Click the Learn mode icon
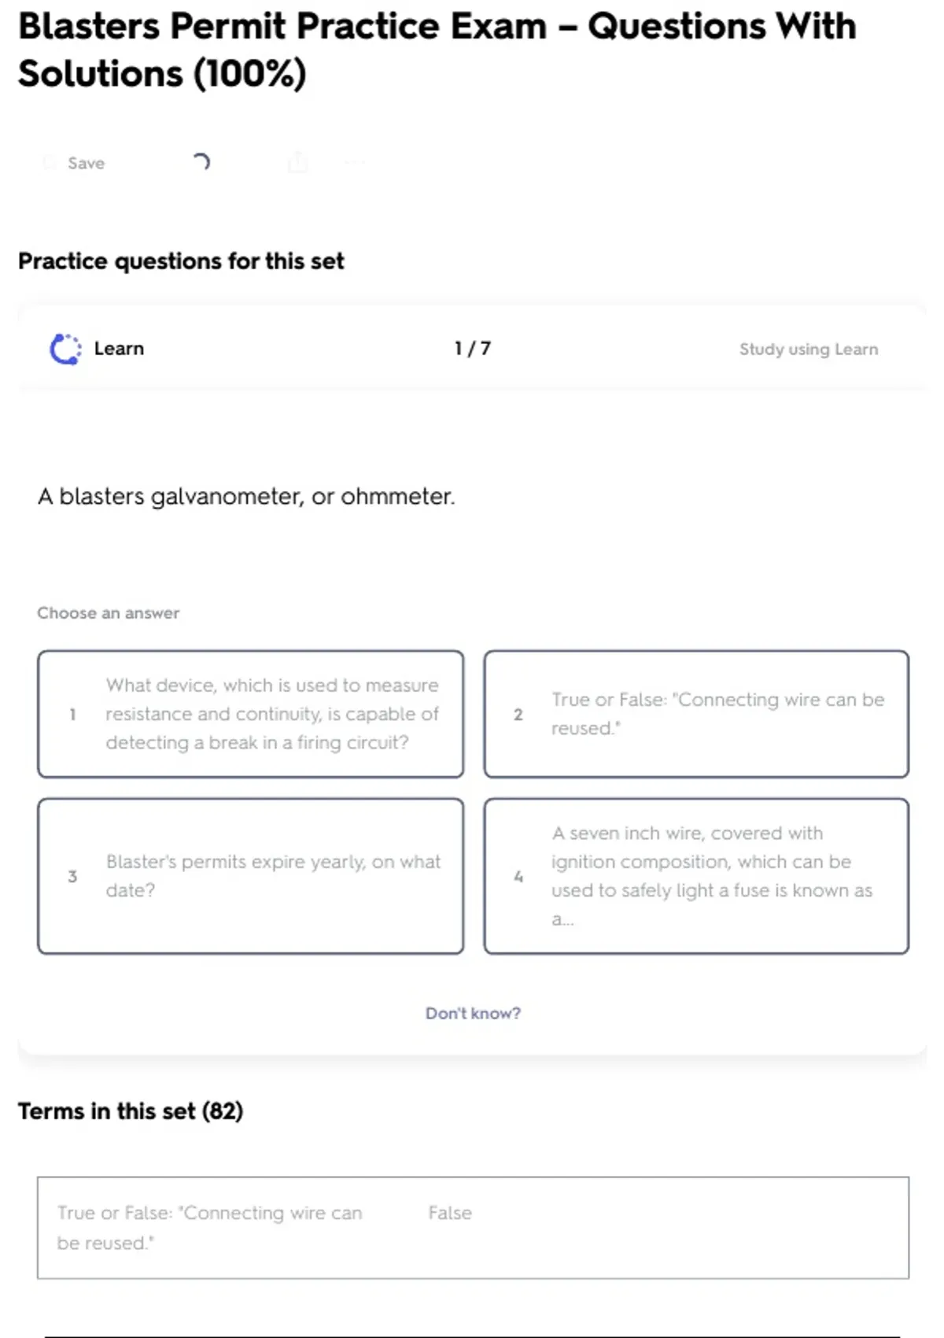This screenshot has height=1338, width=944. coord(65,349)
